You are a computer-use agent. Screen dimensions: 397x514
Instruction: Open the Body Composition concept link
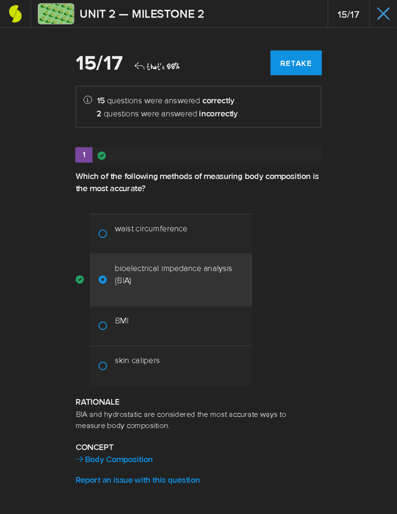point(118,459)
